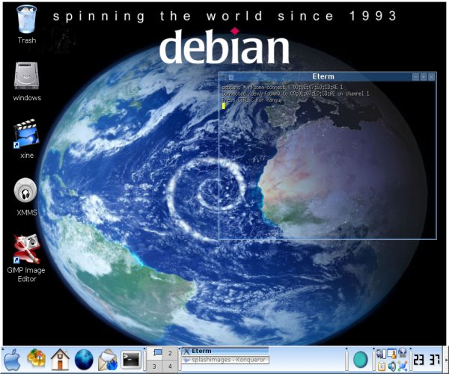Launch the terminal icon in the panel
Image resolution: width=449 pixels, height=374 pixels.
point(131,359)
